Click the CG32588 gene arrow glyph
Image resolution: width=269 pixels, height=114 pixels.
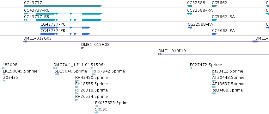pyautogui.click(x=189, y=6)
